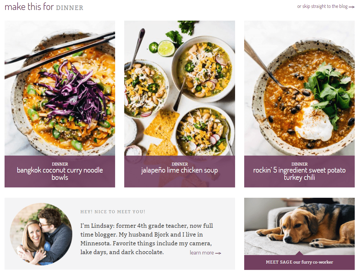This screenshot has width=359, height=276.
Task: Open the jalapeño lime chicken soup photo
Action: pos(179,88)
